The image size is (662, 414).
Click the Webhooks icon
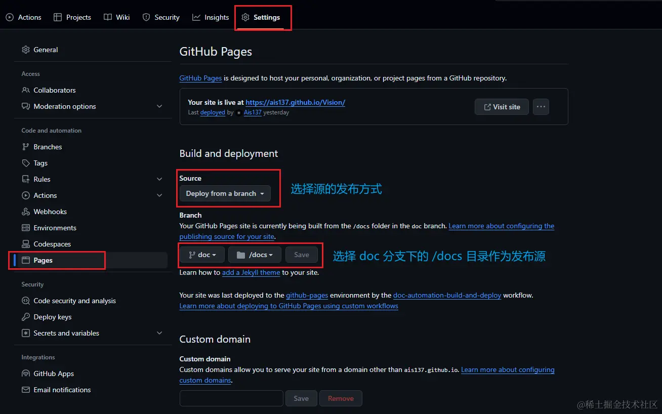(x=26, y=212)
